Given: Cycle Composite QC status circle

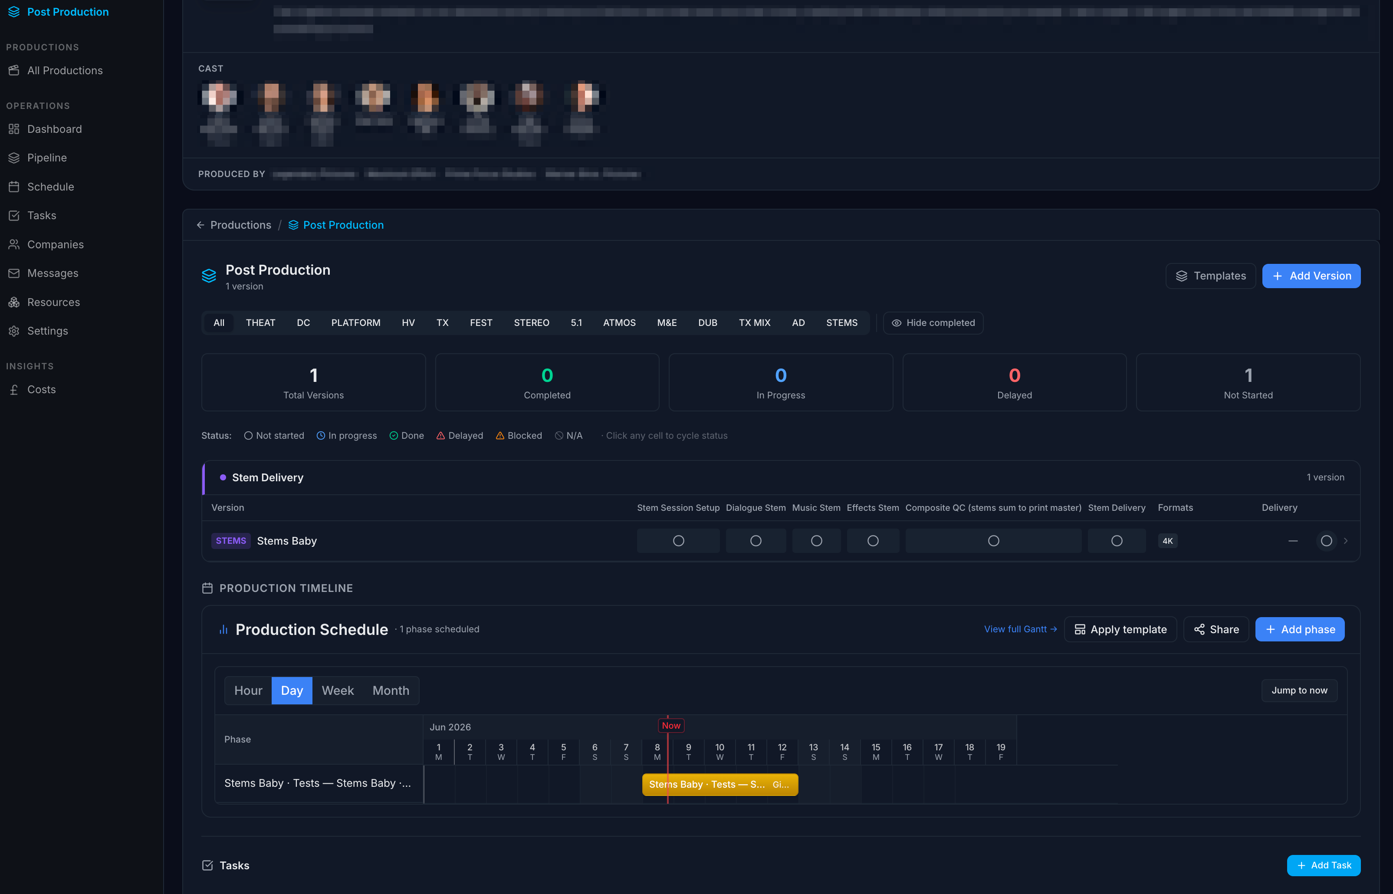Looking at the screenshot, I should tap(994, 540).
